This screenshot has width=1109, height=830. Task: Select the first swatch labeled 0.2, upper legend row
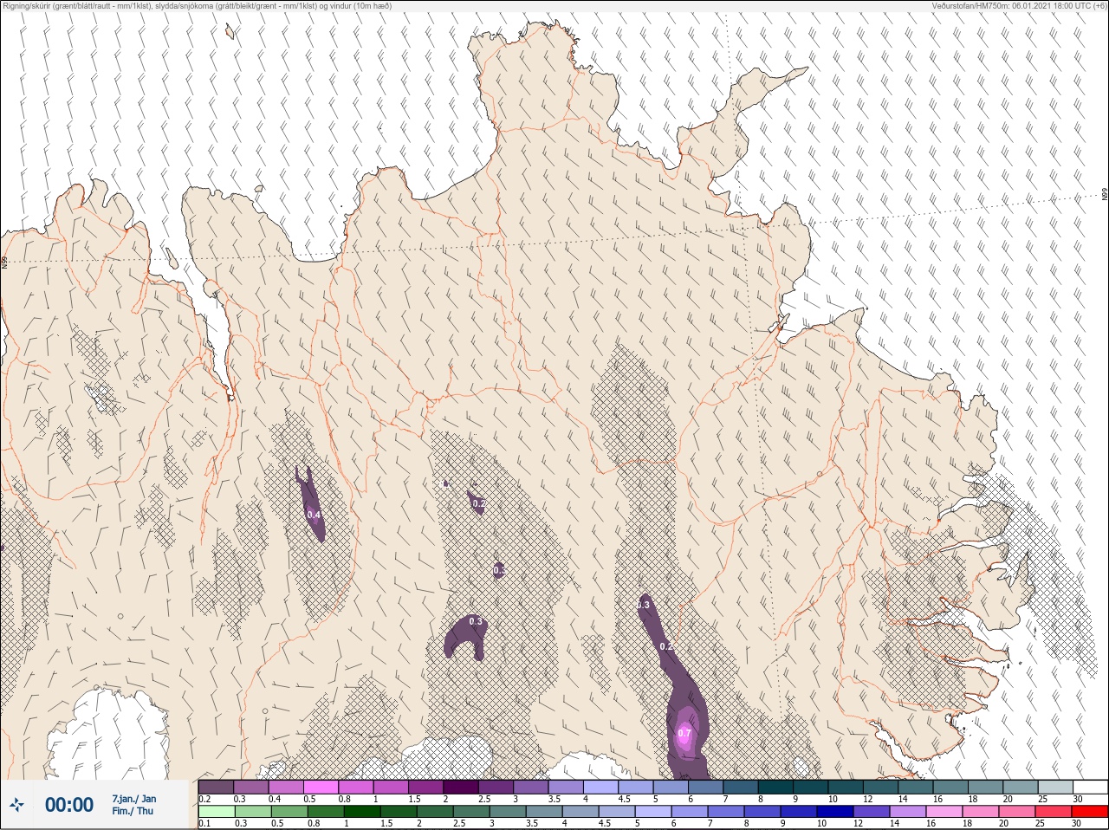pos(216,788)
